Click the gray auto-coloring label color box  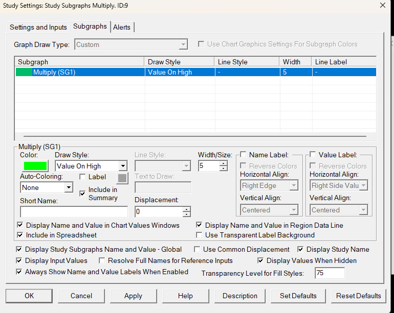(122, 178)
